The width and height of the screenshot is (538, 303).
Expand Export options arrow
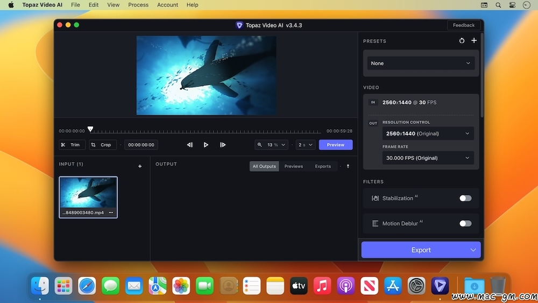[x=473, y=250]
